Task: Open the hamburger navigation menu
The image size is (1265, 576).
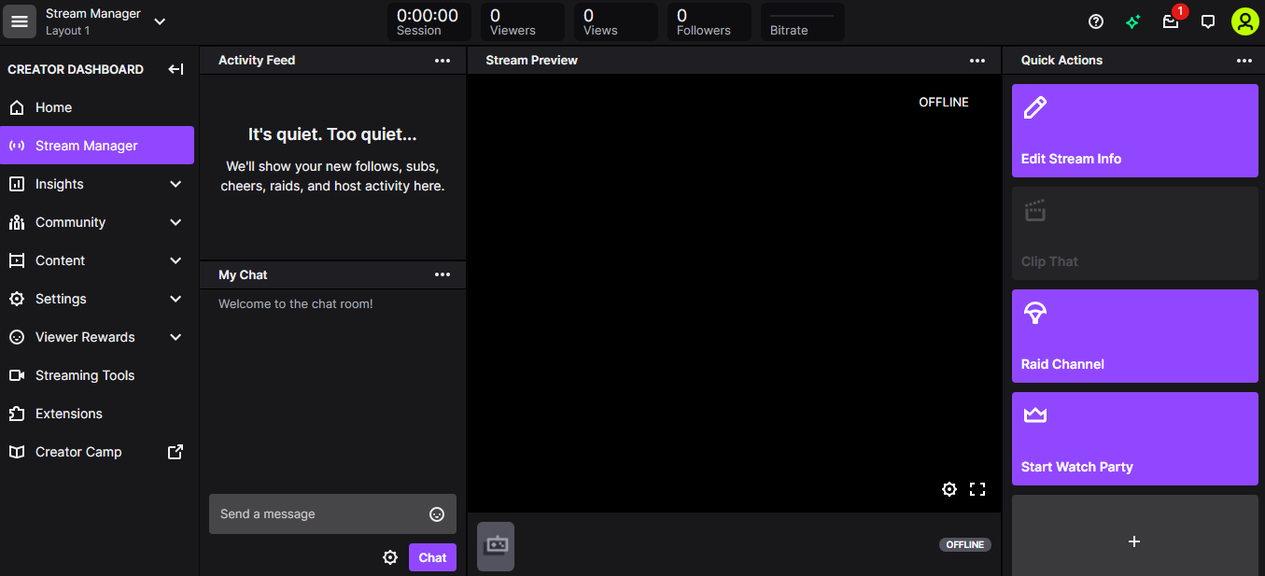Action: tap(20, 21)
